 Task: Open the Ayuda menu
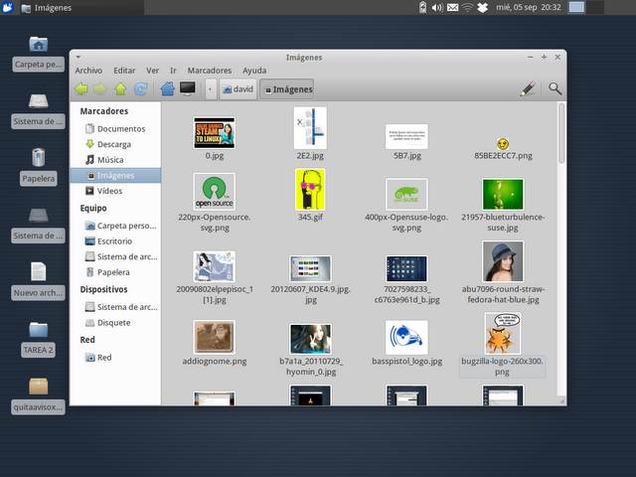[254, 71]
